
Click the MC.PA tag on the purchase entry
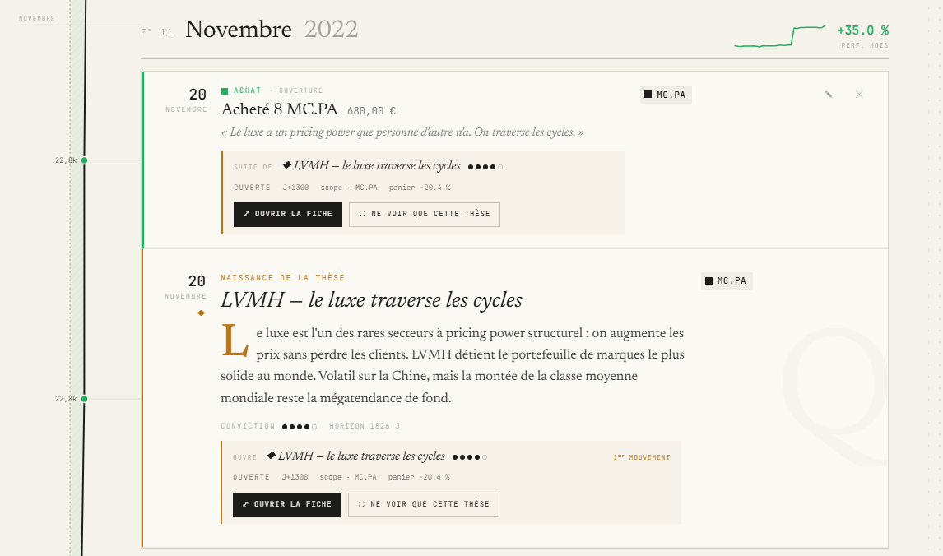pyautogui.click(x=666, y=95)
